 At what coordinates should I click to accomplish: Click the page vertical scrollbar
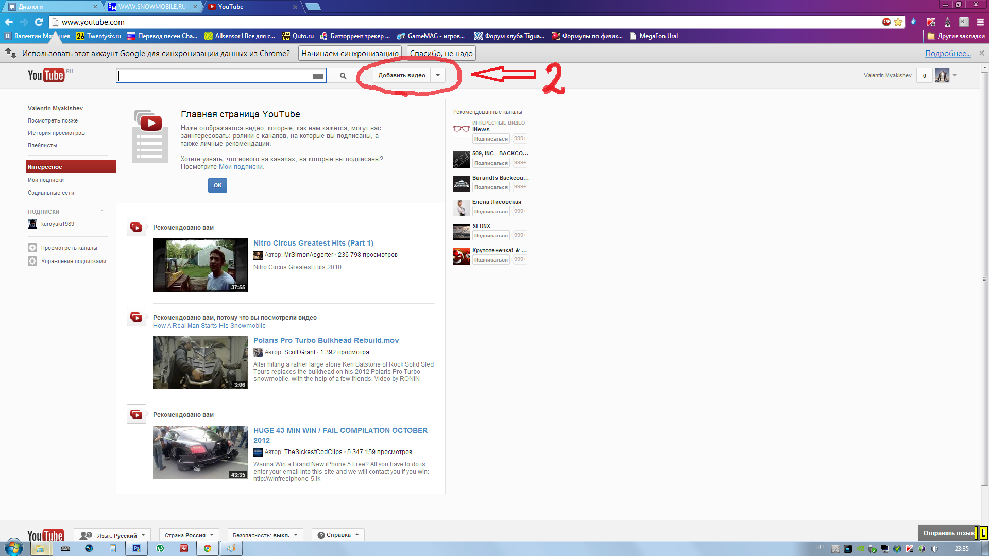[x=984, y=279]
